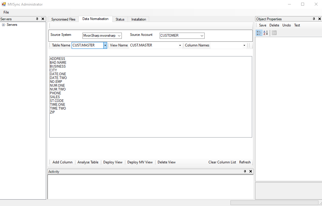Expand the Servers tree node
Screen dimensions: 322x206
[3, 25]
